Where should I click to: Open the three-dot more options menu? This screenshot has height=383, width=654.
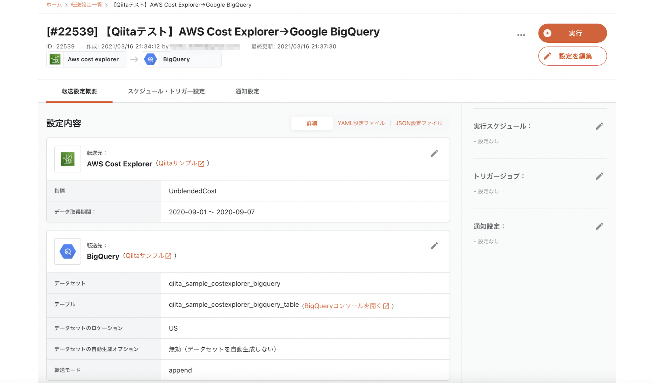coord(521,35)
